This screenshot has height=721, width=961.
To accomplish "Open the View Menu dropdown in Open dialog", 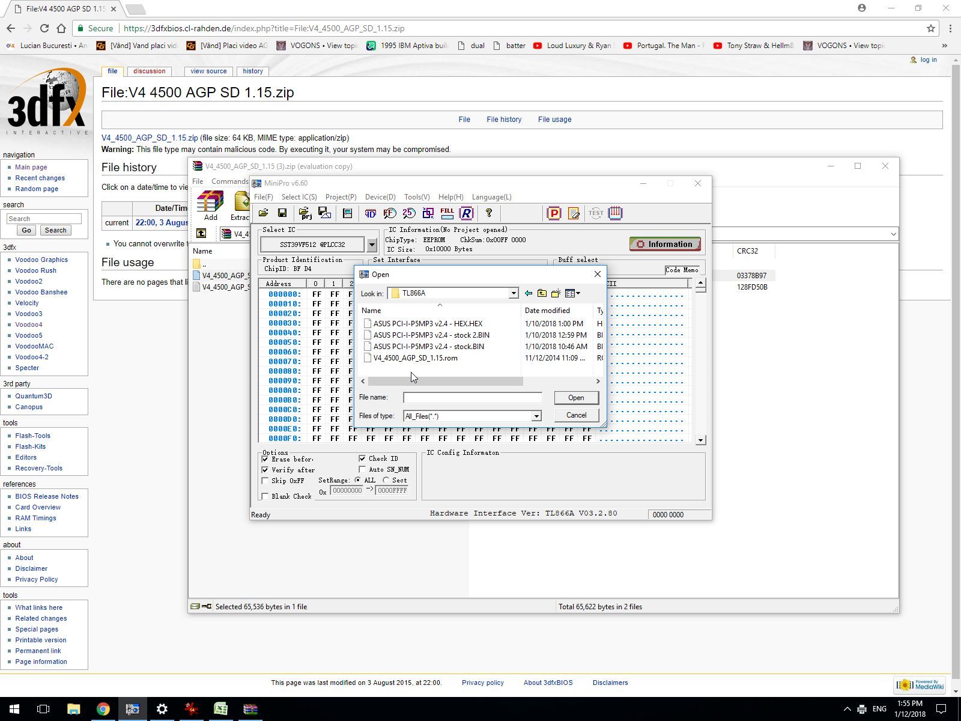I will (x=573, y=293).
